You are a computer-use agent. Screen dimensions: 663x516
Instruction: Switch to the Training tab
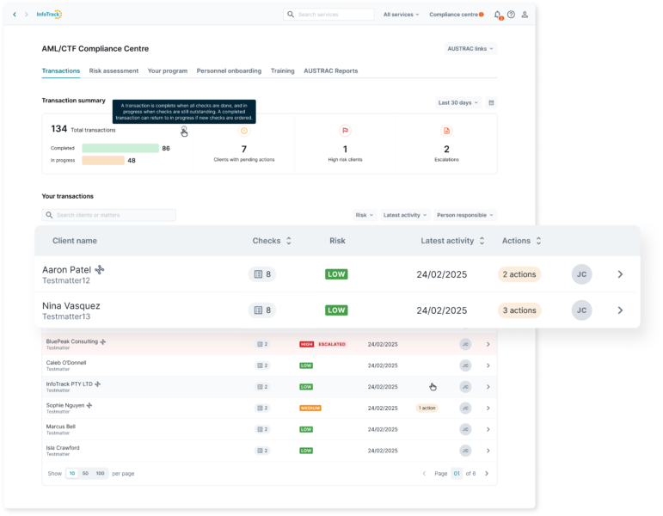click(282, 71)
